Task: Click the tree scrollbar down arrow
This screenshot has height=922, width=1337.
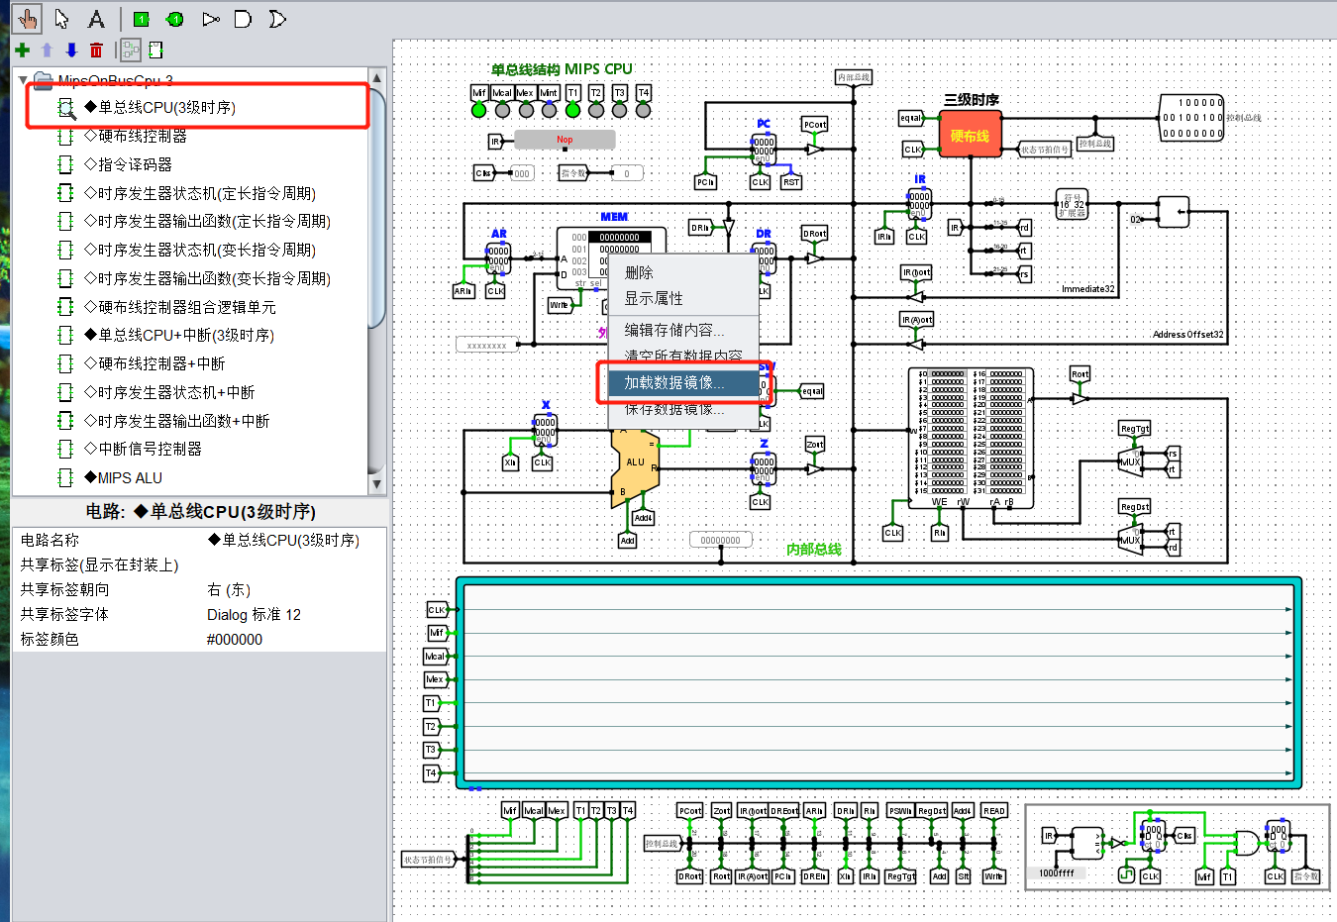Action: click(376, 484)
